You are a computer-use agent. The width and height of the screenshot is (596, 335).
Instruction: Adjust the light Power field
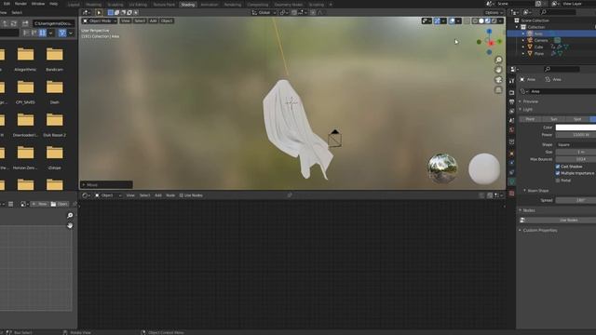[576, 135]
